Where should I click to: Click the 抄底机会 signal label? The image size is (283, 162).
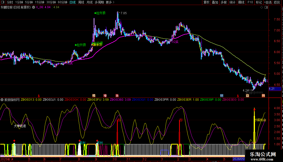pyautogui.click(x=260, y=120)
